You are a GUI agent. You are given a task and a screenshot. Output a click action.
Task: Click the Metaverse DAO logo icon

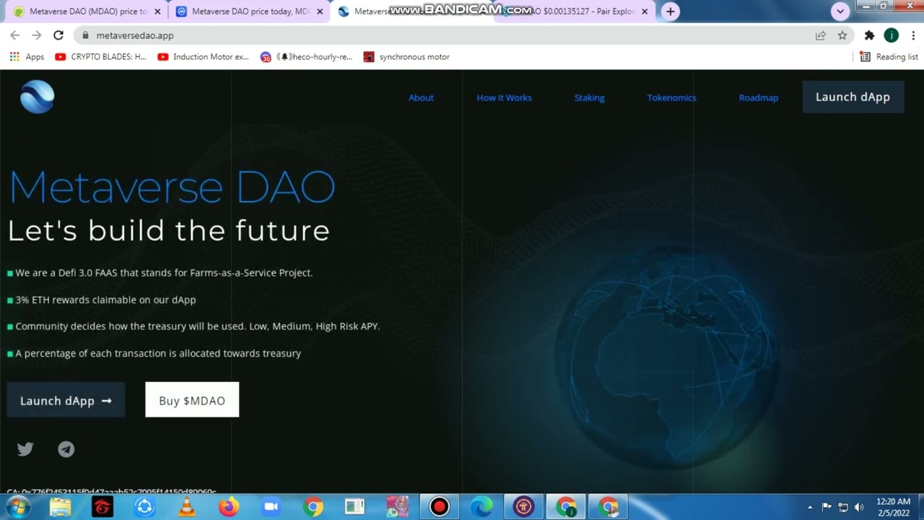tap(37, 97)
